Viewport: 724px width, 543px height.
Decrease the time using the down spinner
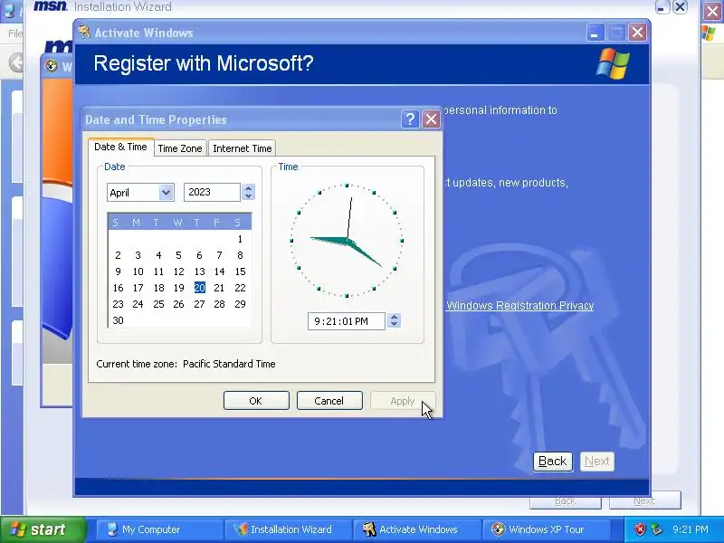(394, 325)
